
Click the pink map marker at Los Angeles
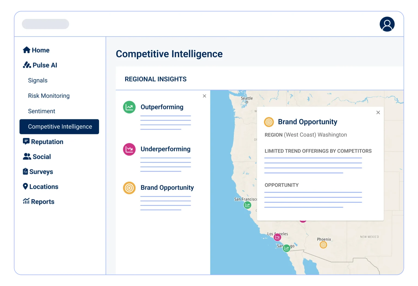tap(277, 237)
